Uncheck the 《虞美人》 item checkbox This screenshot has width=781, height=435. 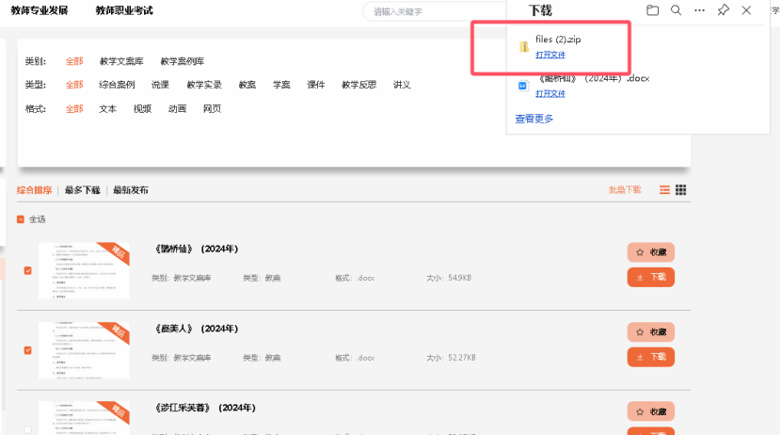[x=27, y=350]
